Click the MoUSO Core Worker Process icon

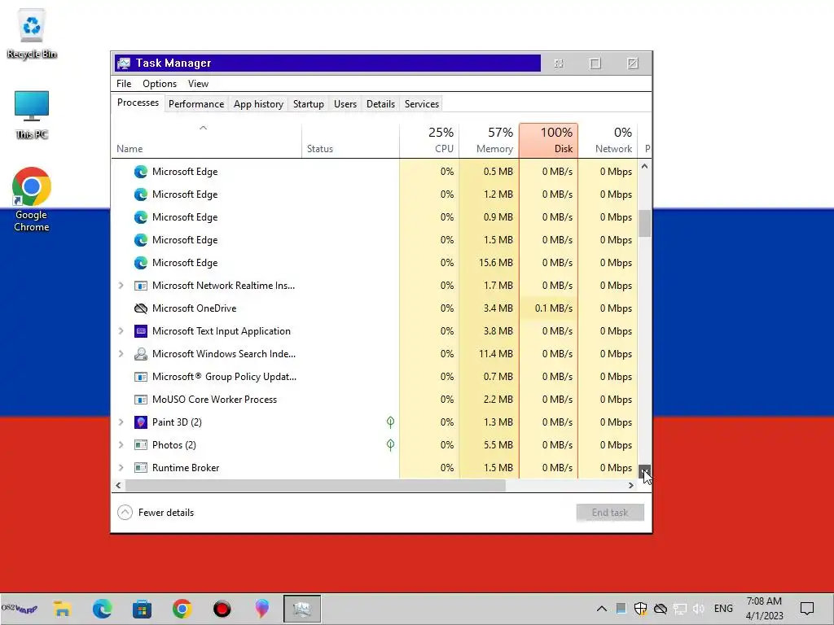point(140,400)
